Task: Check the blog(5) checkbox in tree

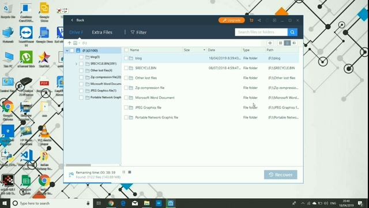Action: click(81, 57)
